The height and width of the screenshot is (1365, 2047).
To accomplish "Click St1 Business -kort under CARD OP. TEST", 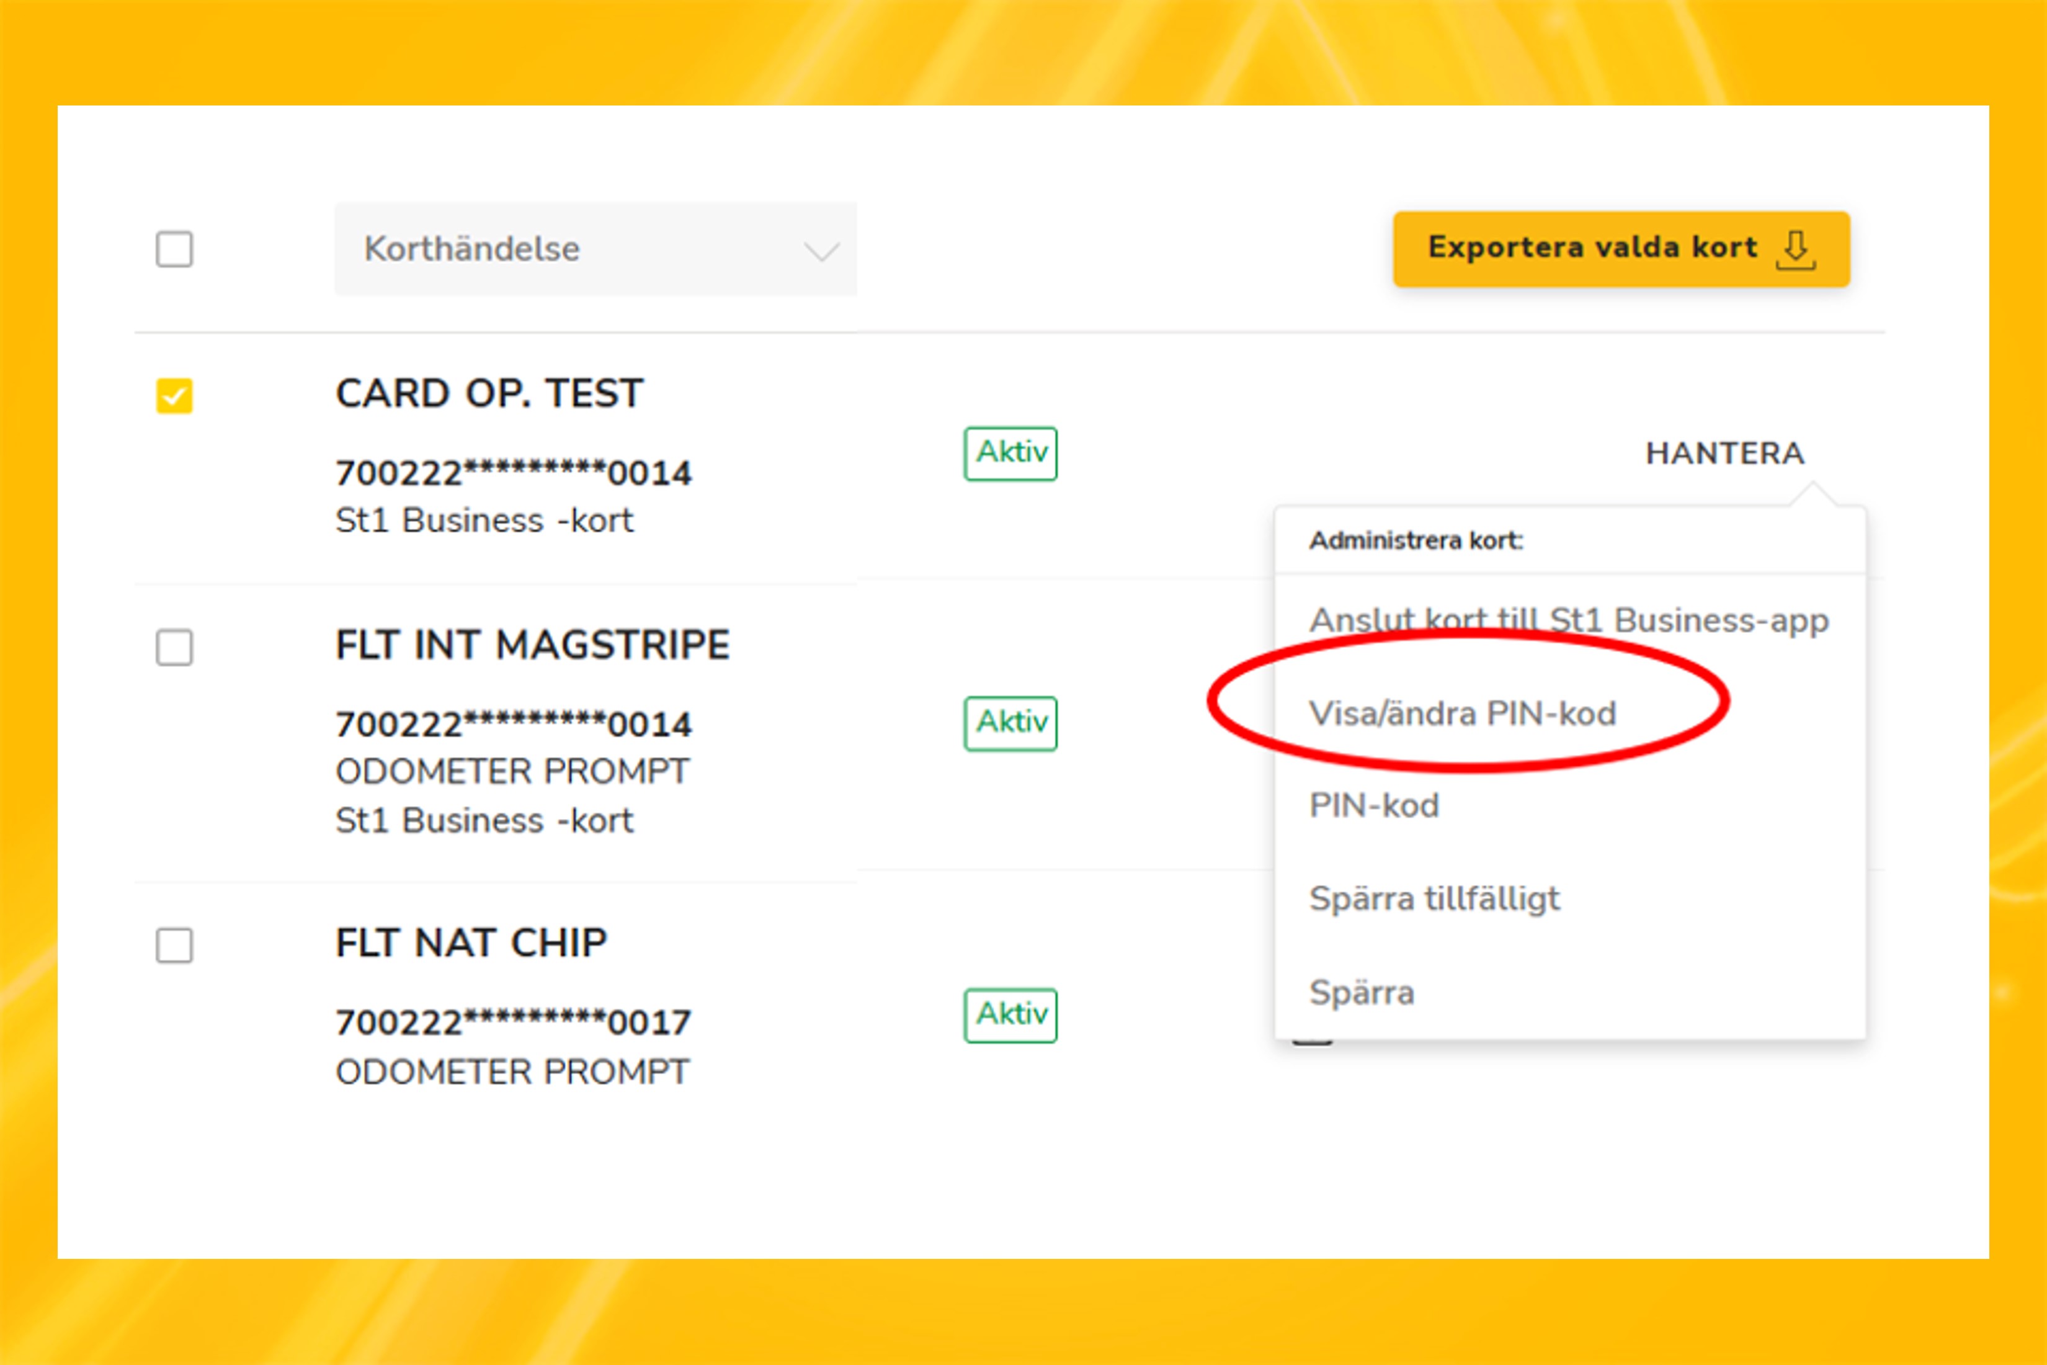I will click(485, 521).
